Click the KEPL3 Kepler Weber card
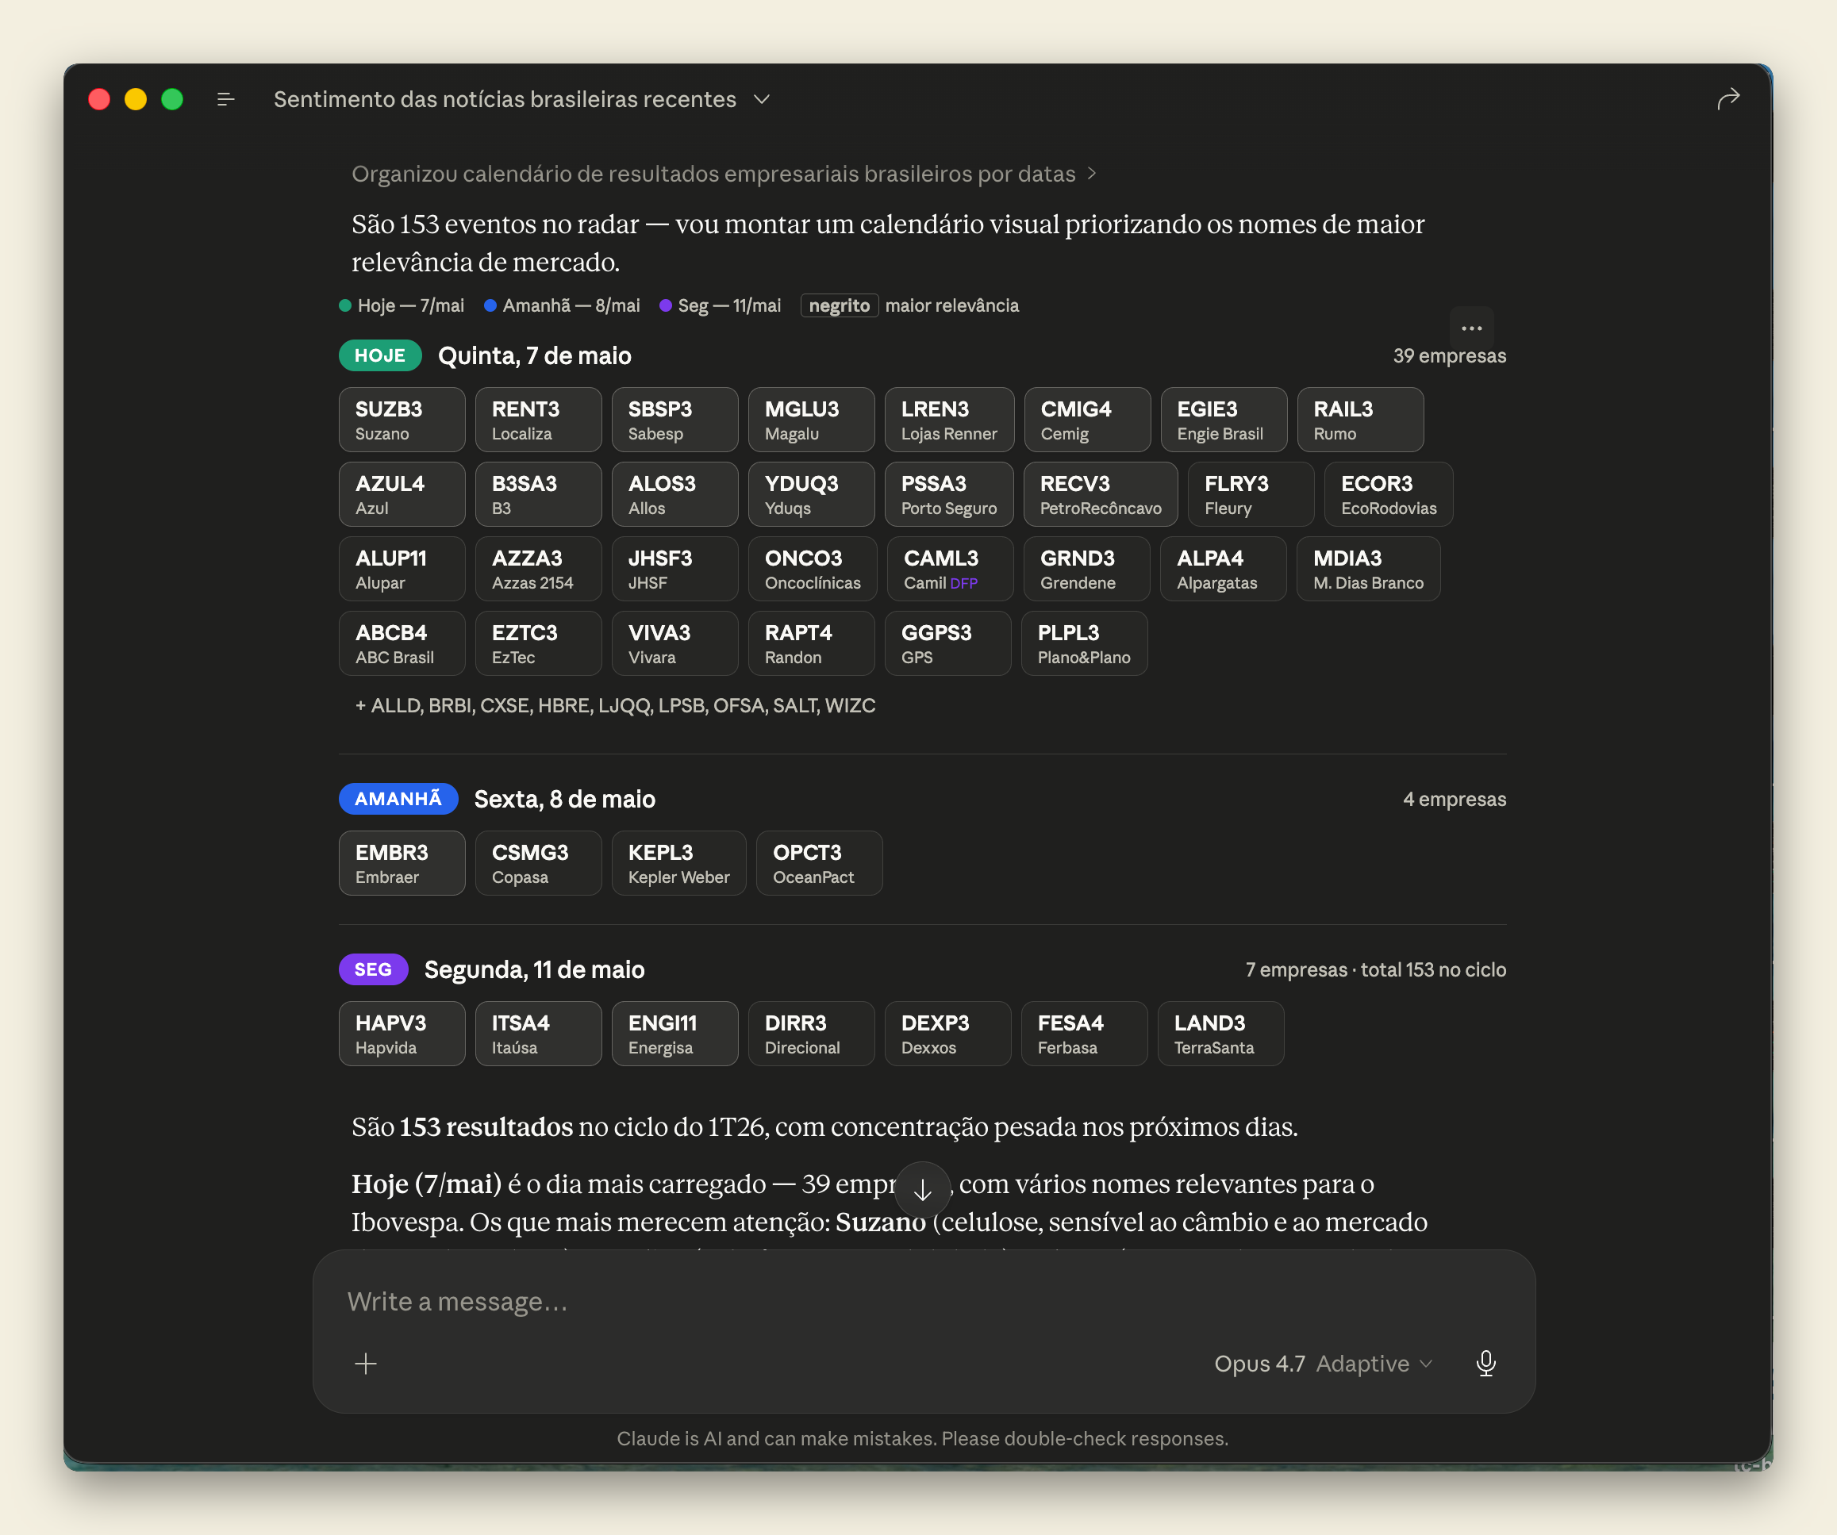1837x1535 pixels. coord(678,862)
